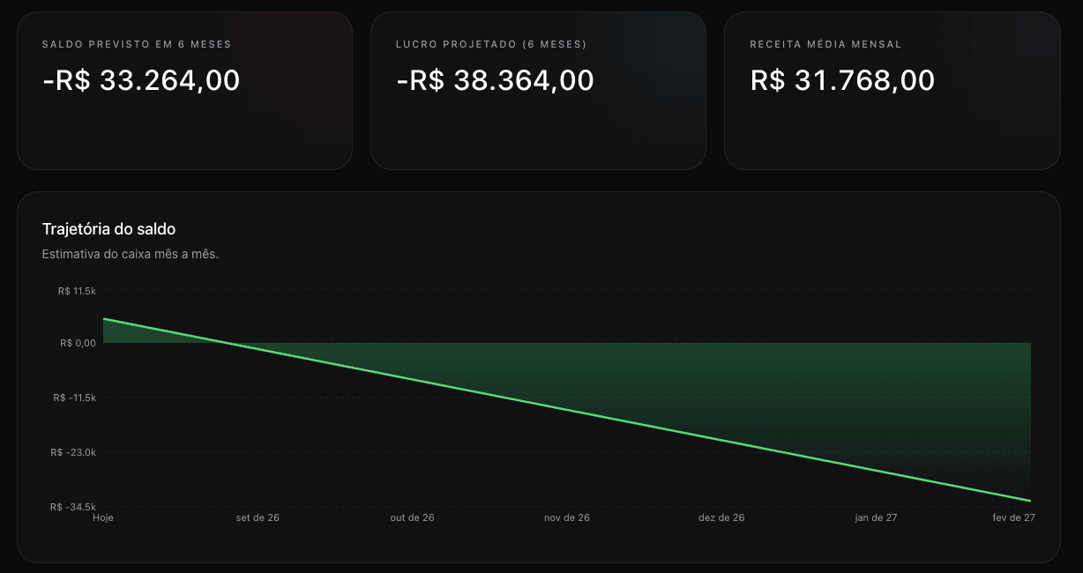Click the Trajetória do saldo heading
Screen dimensions: 1083x573
(108, 229)
